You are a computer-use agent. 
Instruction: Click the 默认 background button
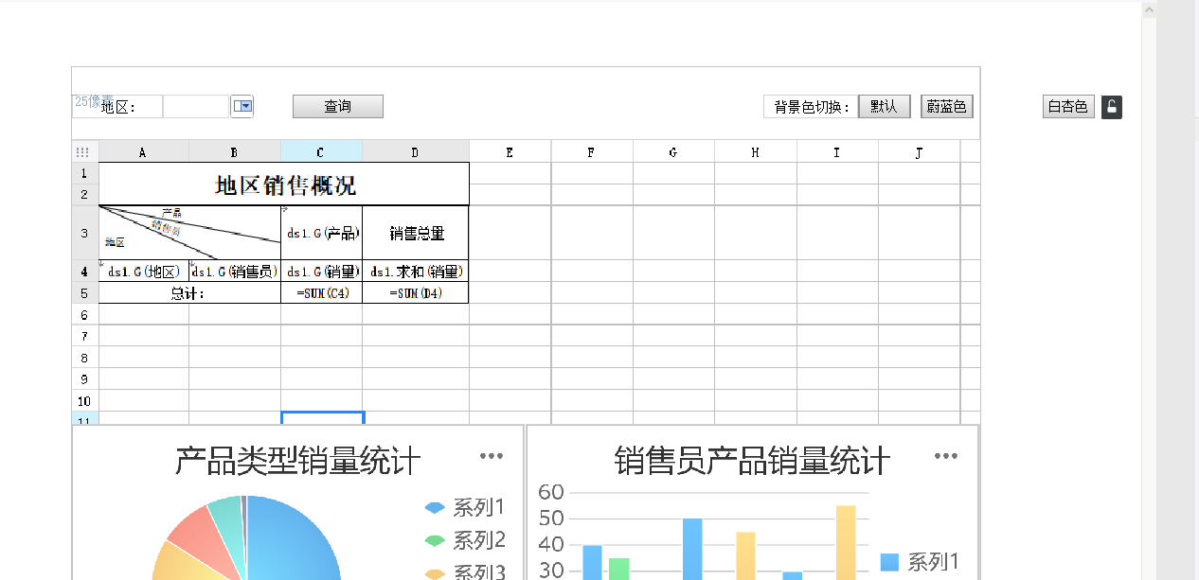click(x=884, y=107)
